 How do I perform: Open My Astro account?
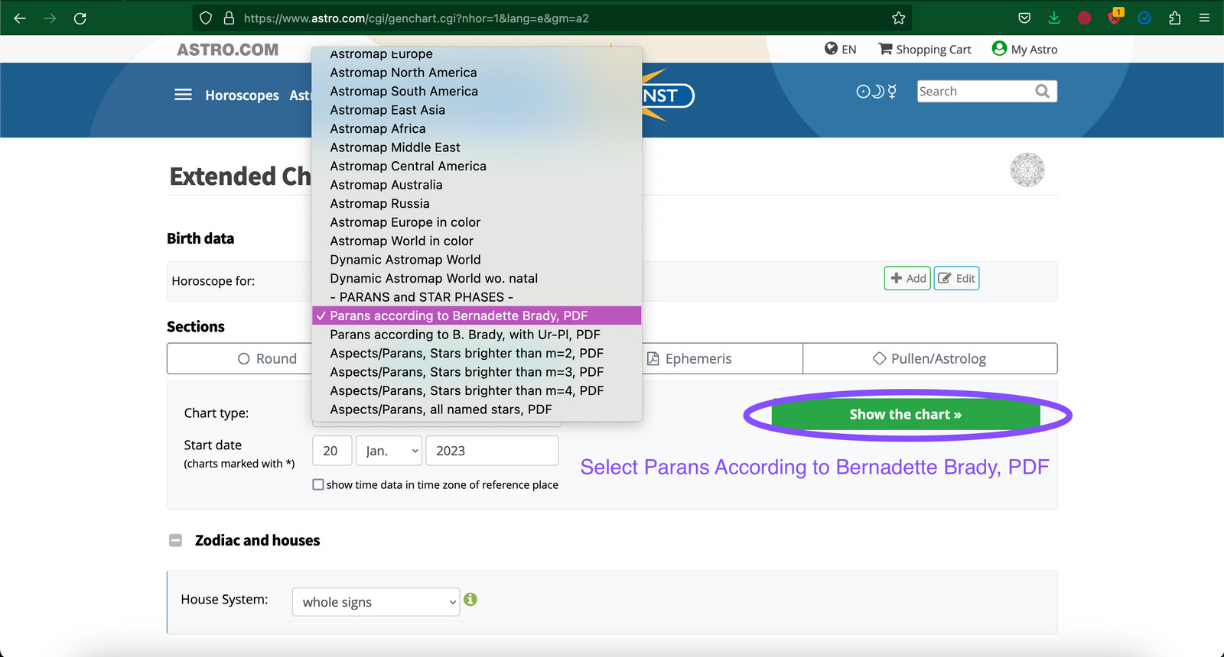click(1024, 49)
